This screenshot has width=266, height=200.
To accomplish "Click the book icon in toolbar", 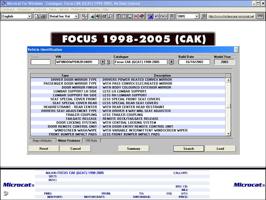I will 142,16.
